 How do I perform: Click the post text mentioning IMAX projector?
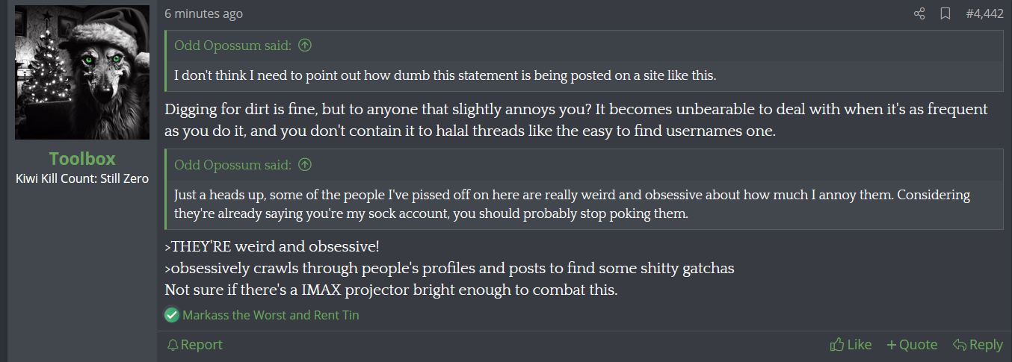[x=391, y=290]
